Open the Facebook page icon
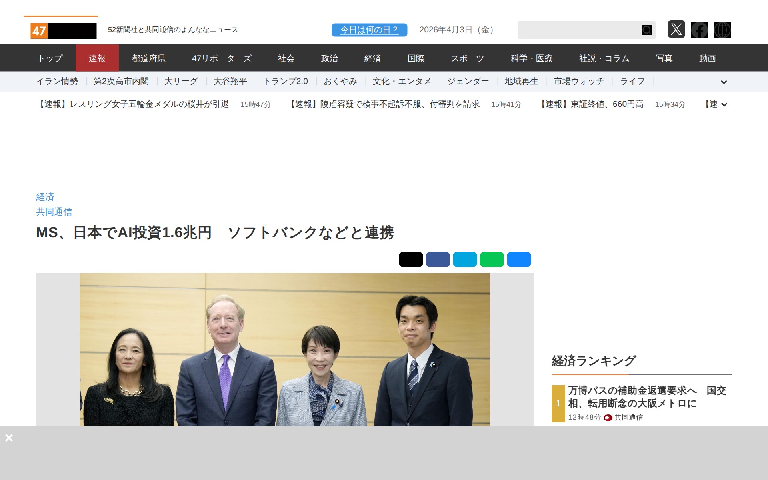 700,30
